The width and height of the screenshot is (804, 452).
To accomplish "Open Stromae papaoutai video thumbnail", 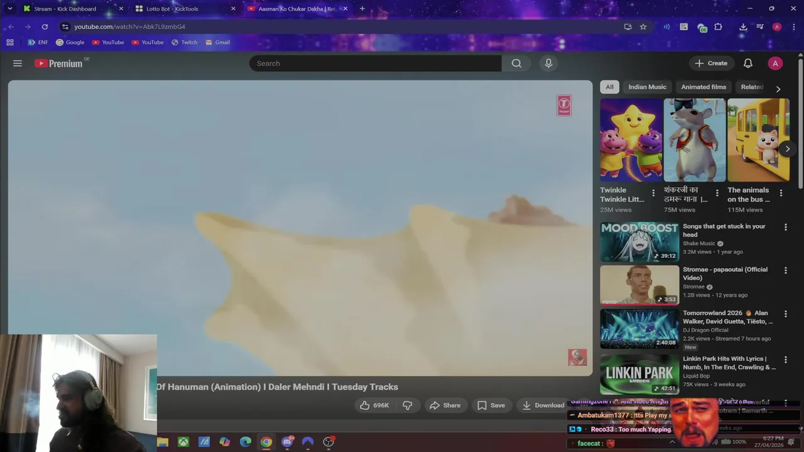I will (x=639, y=285).
